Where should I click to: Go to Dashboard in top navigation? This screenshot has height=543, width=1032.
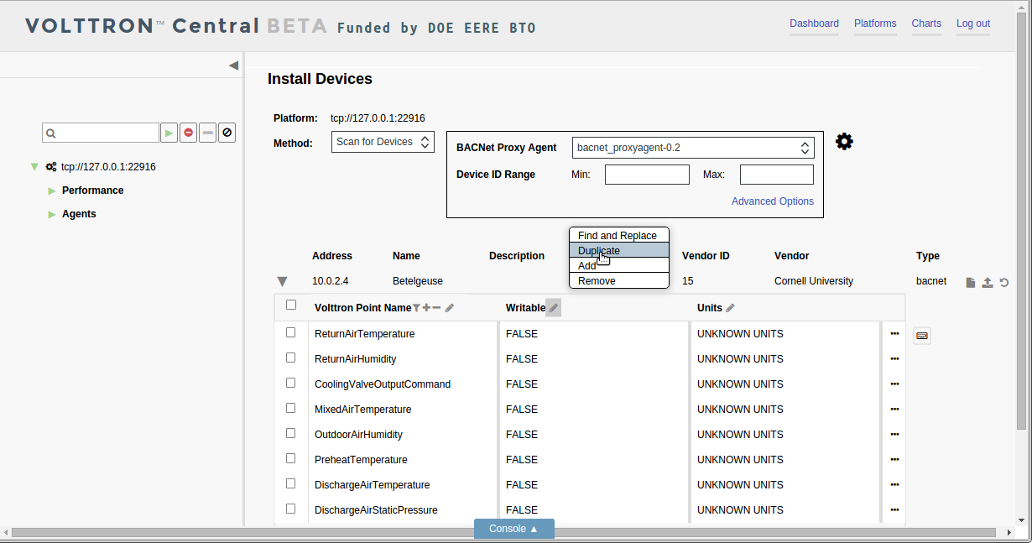[x=814, y=23]
